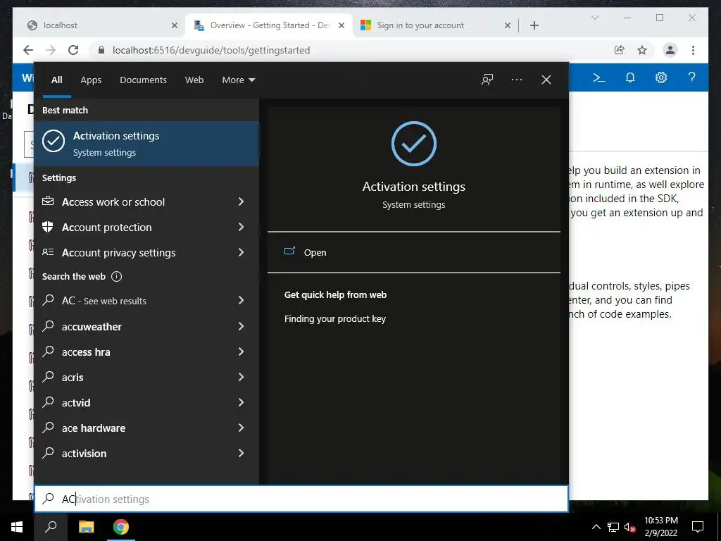
Task: Click the magnifier icon beside ace hardware
Action: tap(48, 428)
